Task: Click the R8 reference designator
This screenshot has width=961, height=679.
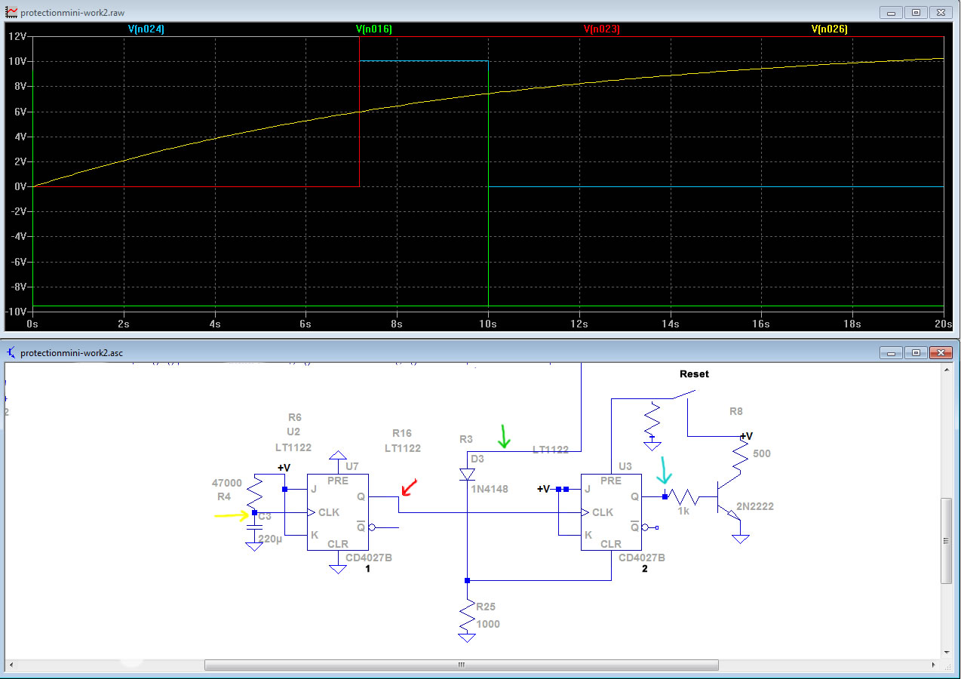Action: pos(736,411)
